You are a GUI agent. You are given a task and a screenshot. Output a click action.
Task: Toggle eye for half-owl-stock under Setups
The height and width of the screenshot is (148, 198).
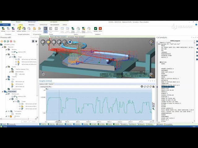click(16, 59)
